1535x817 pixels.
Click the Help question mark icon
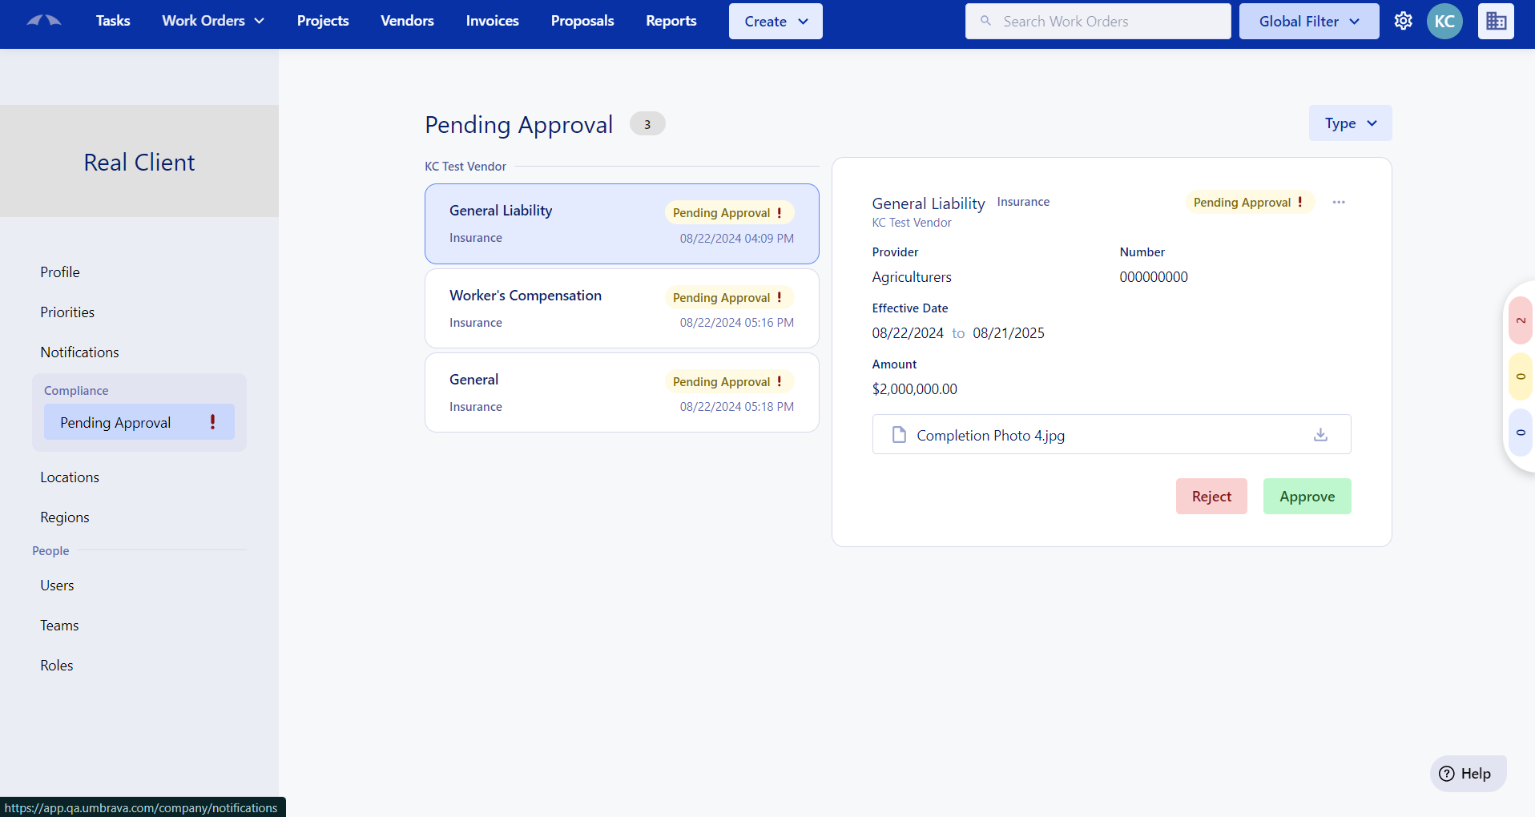click(1446, 773)
